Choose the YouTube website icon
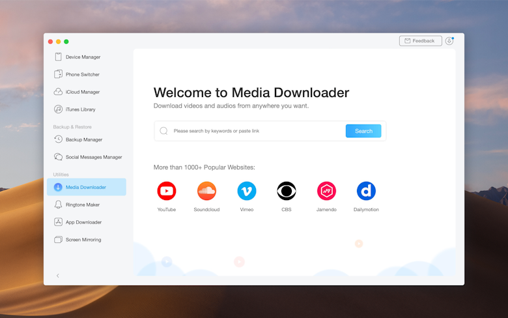The height and width of the screenshot is (318, 508). [167, 191]
